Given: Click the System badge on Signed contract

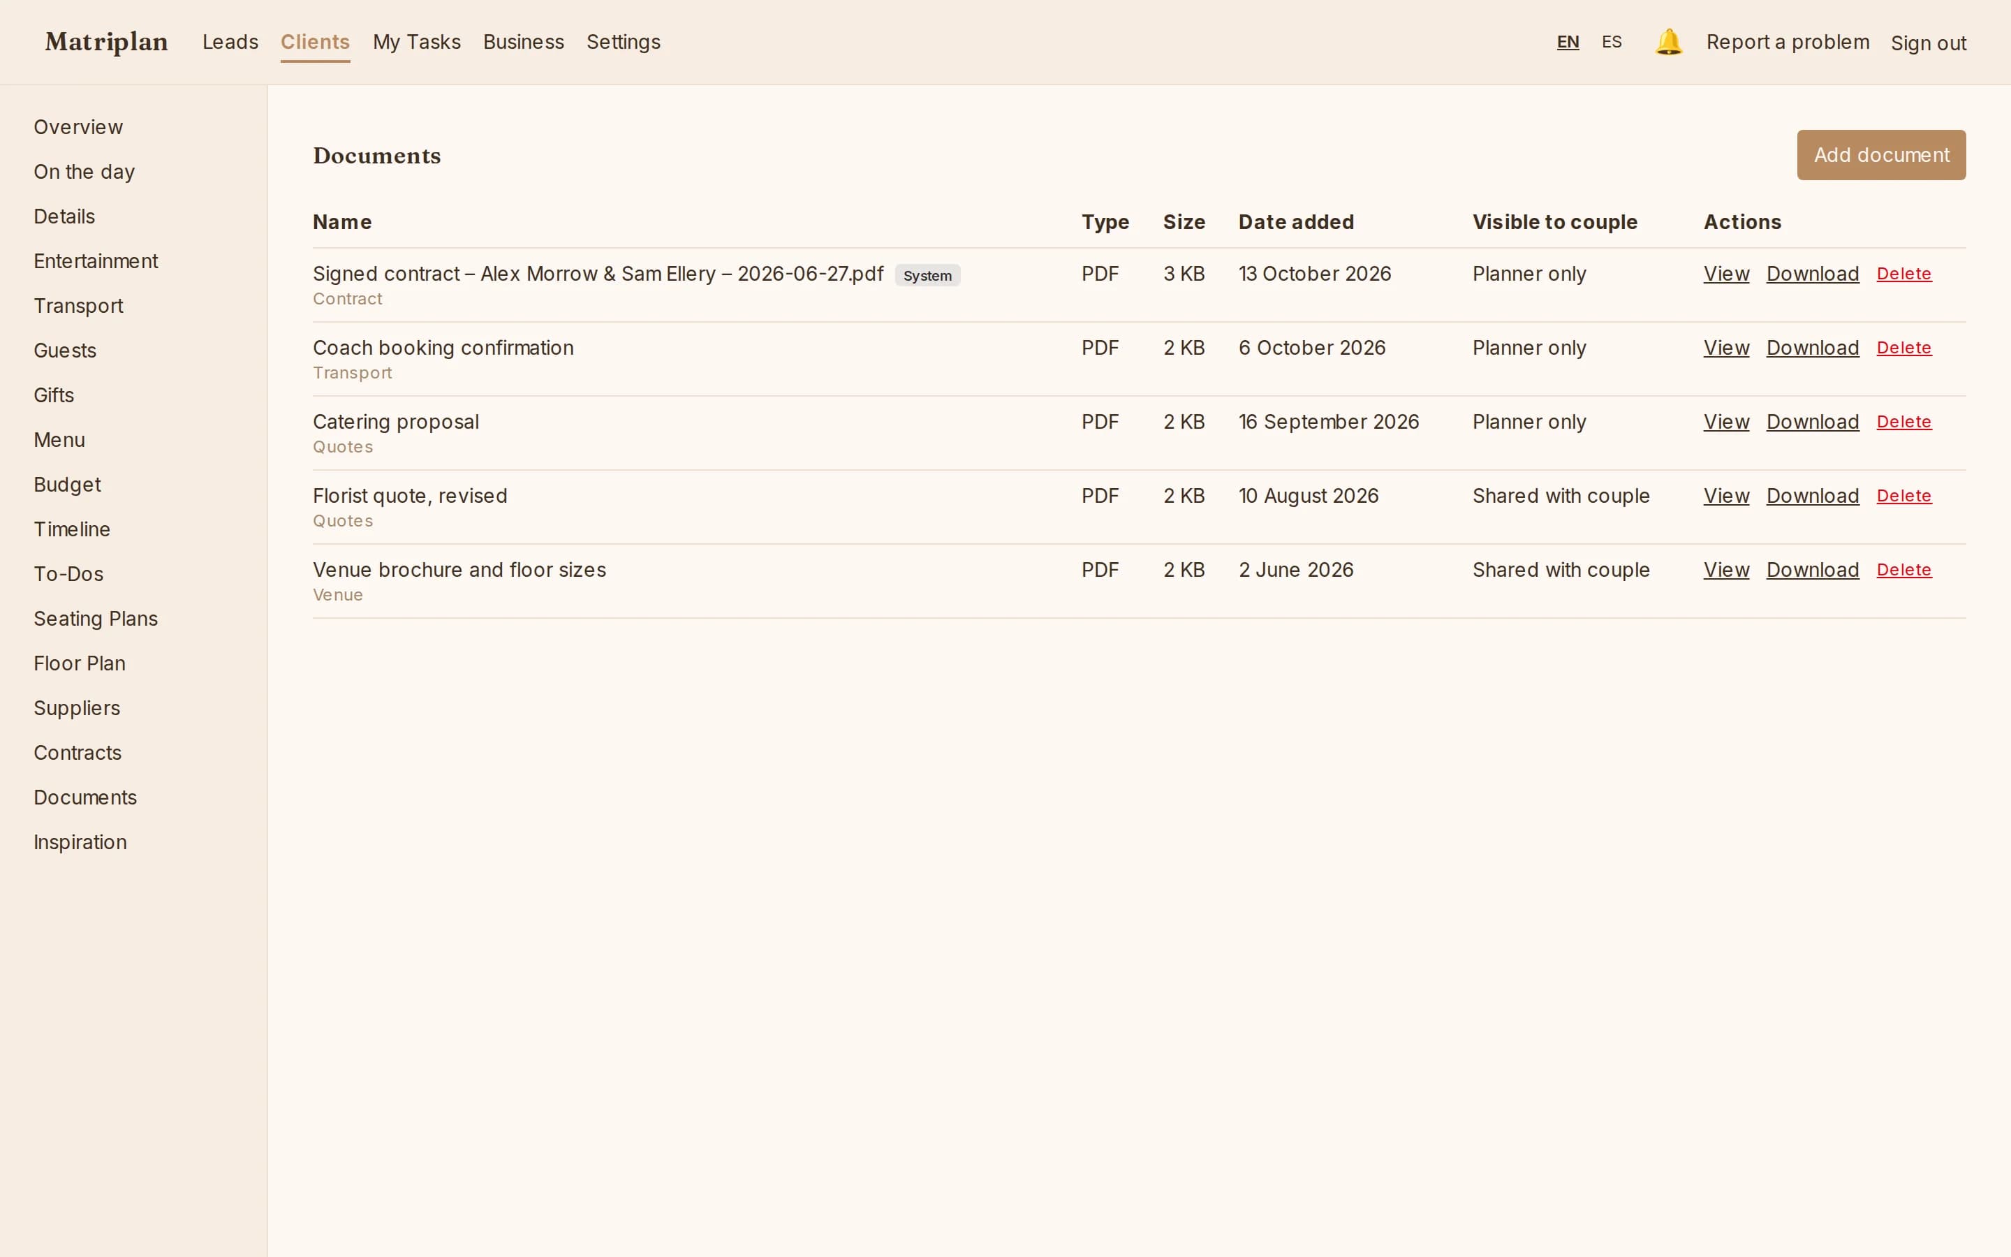Looking at the screenshot, I should 927,275.
